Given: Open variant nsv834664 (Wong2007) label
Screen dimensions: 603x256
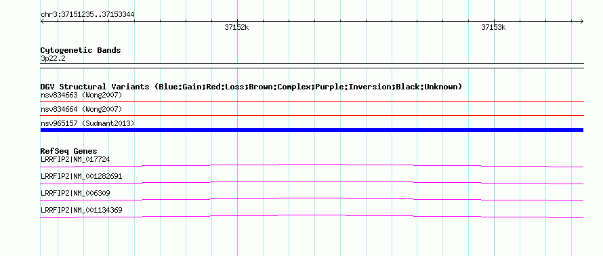Looking at the screenshot, I should 81,110.
